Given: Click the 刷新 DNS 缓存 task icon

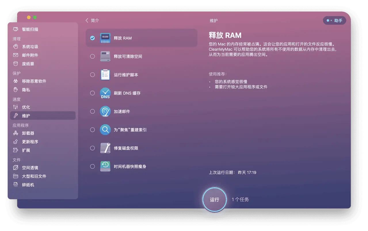Looking at the screenshot, I should coord(105,93).
